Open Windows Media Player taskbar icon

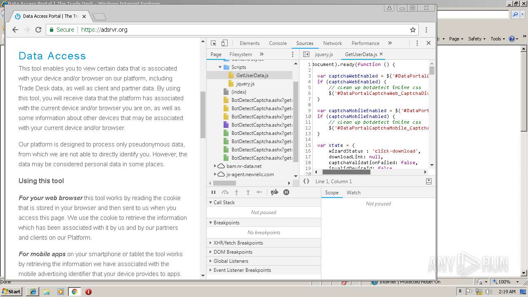[61, 291]
